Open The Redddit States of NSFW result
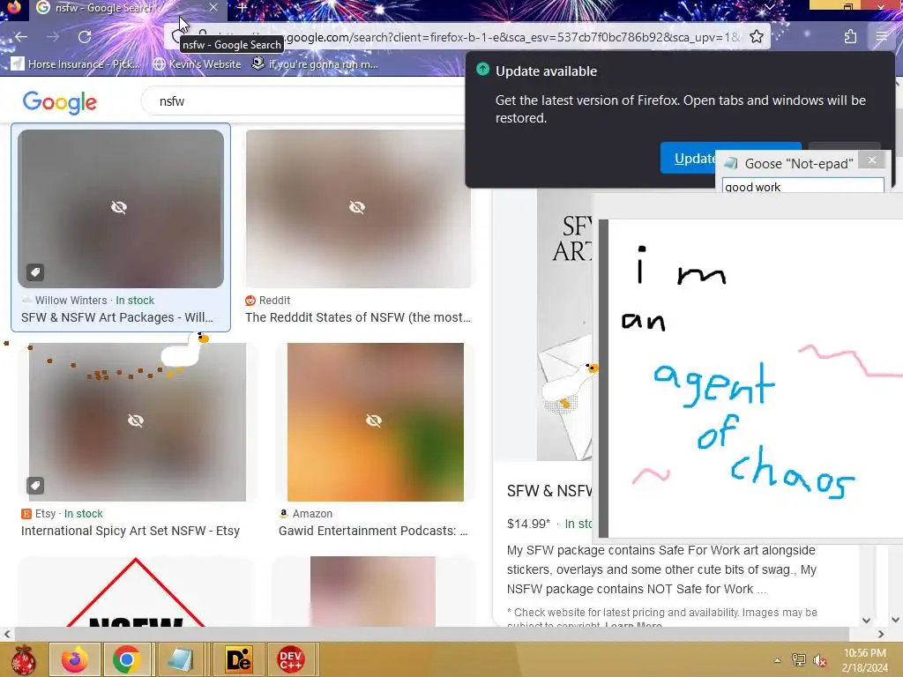The width and height of the screenshot is (903, 677). (358, 317)
